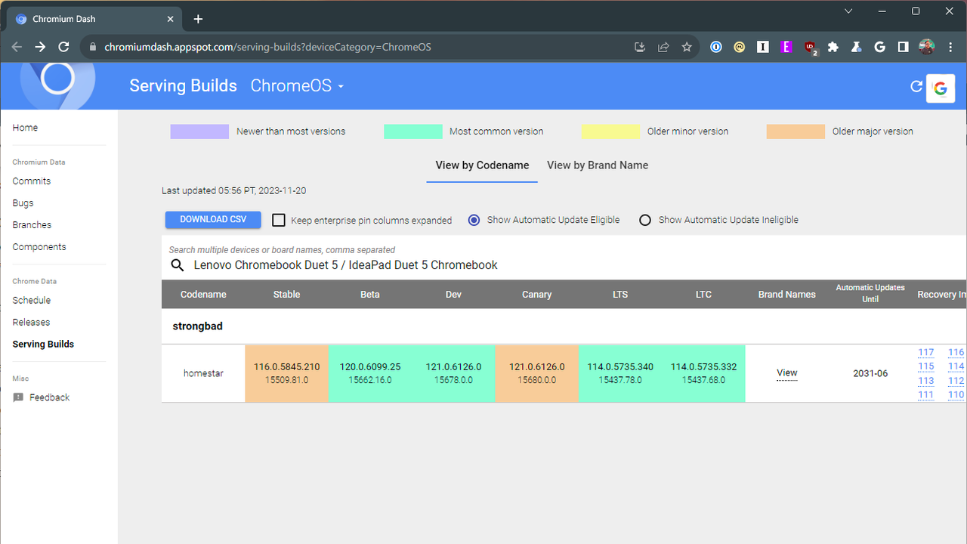Go forward in browser history
Viewport: 967px width, 544px height.
[40, 47]
